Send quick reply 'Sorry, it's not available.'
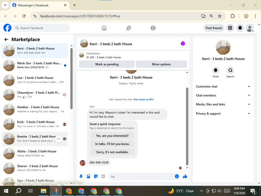 112,152
